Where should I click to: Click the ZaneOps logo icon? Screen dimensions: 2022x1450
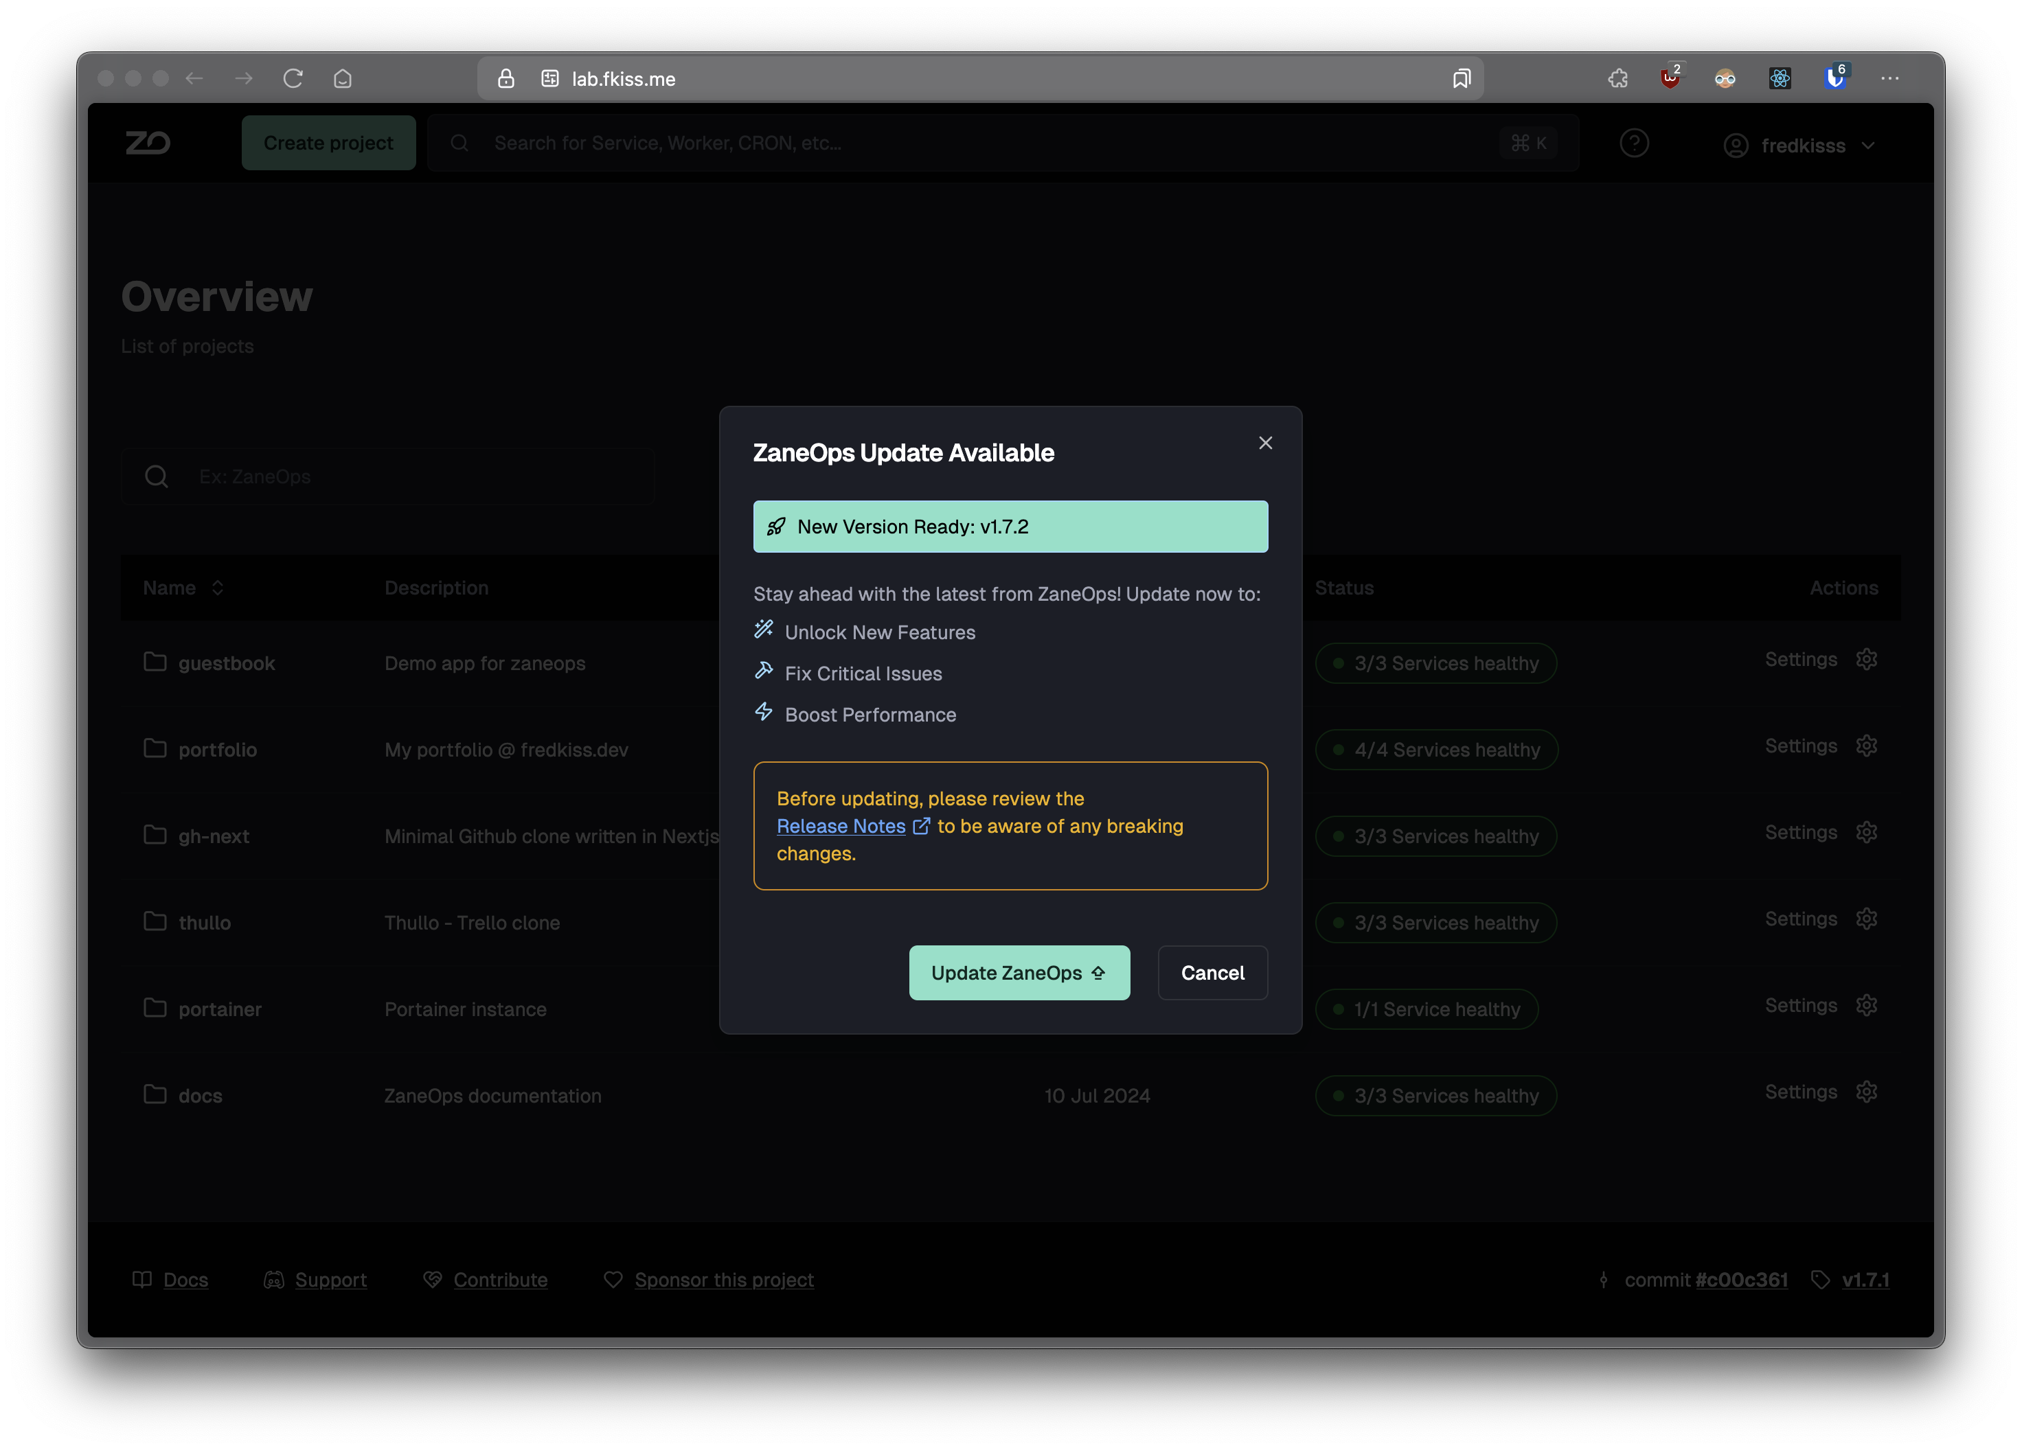click(148, 143)
